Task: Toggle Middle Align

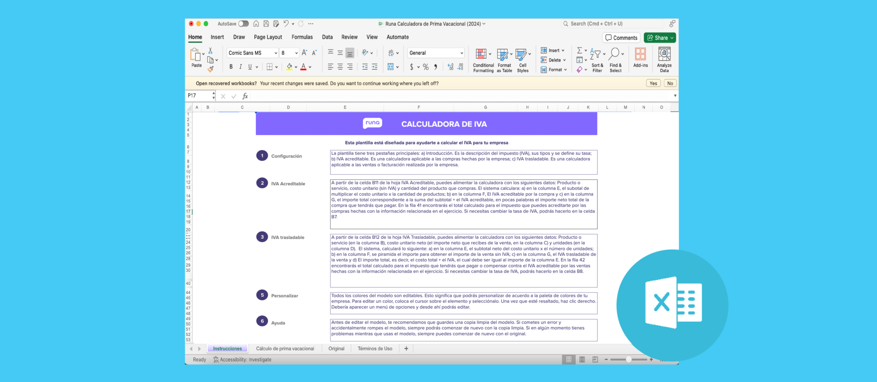Action: pos(340,53)
